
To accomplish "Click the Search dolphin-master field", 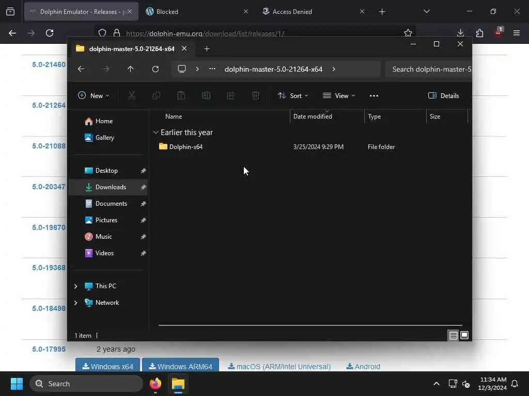I will tap(428, 69).
